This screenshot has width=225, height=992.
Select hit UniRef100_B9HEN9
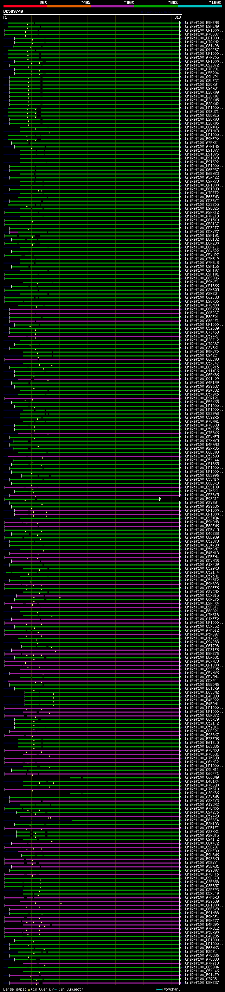(202, 27)
